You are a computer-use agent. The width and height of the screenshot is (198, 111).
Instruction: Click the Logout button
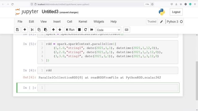(x=176, y=12)
